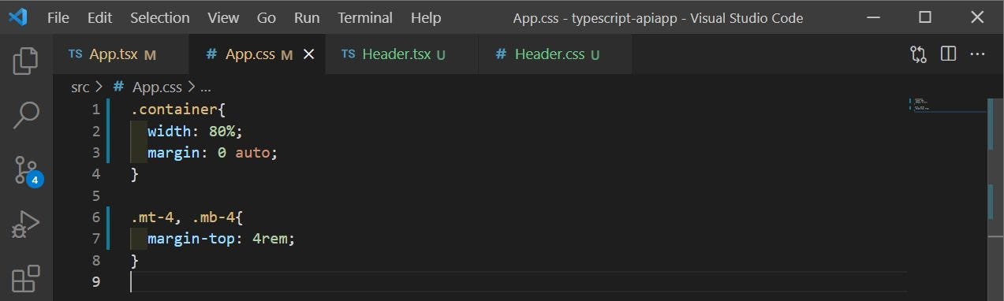Open the Search view in activity bar
Image resolution: width=1004 pixels, height=301 pixels.
point(26,116)
